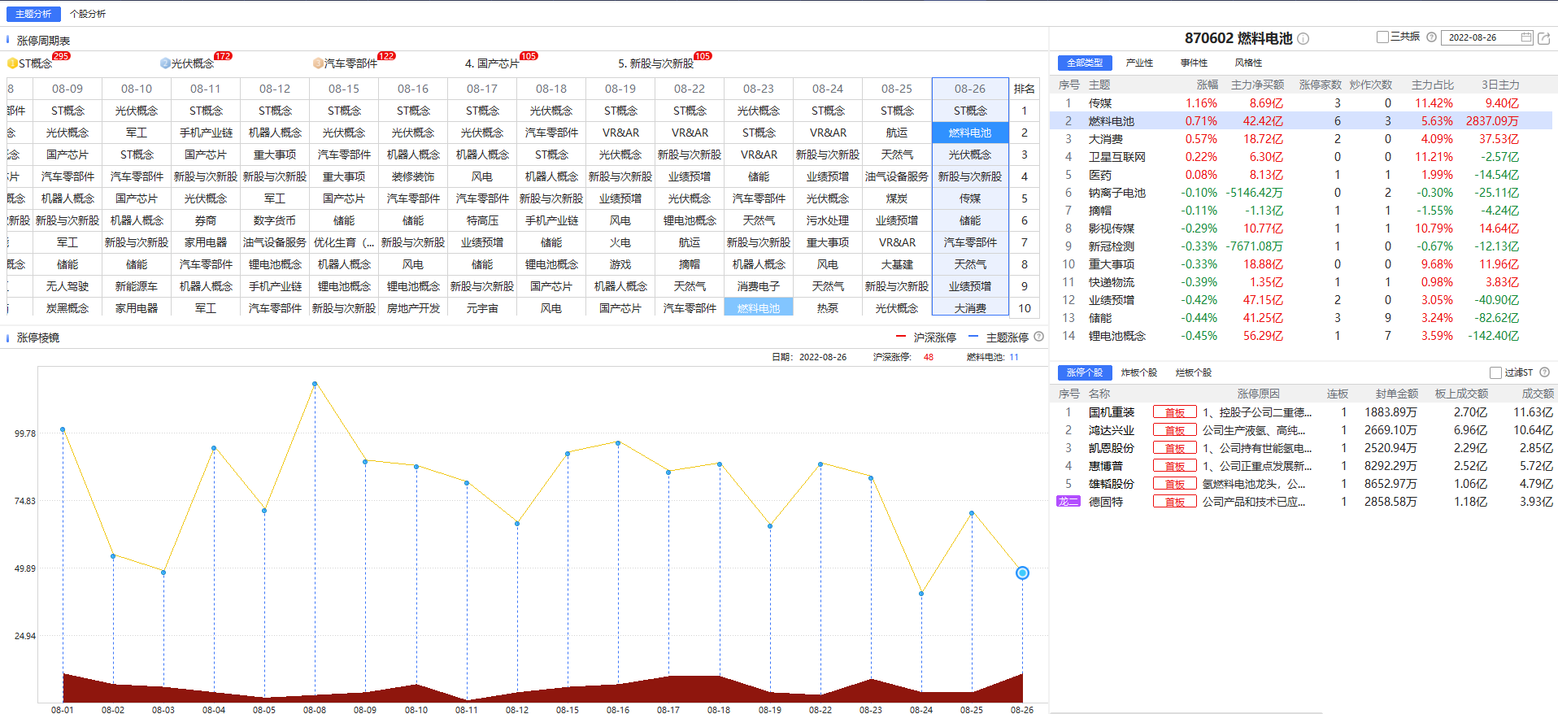The height and width of the screenshot is (714, 1558).
Task: Select the 产业性 filter tab
Action: [x=1139, y=63]
